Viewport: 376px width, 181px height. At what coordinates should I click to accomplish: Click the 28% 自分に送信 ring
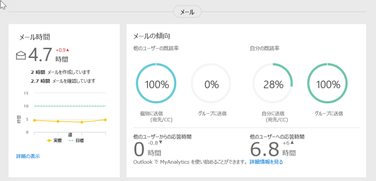point(273,83)
